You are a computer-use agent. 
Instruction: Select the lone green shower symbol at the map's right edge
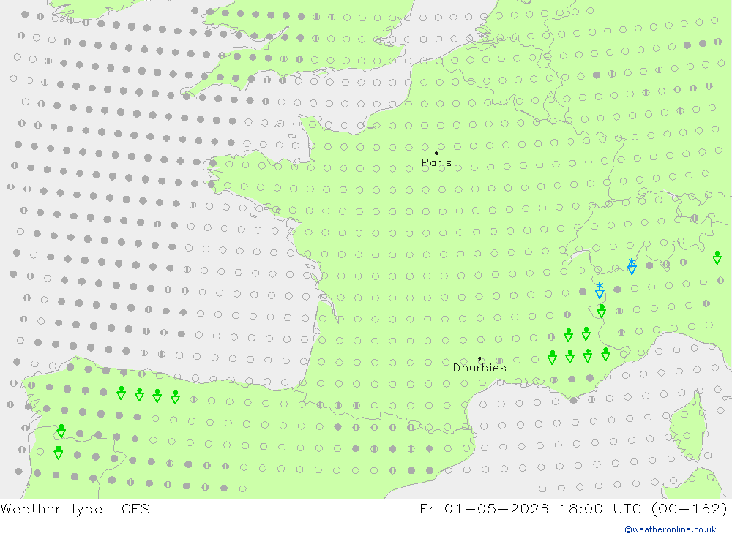point(717,257)
